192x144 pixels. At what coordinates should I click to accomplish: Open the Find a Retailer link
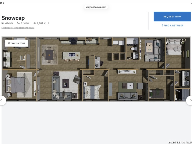pyautogui.click(x=173, y=25)
